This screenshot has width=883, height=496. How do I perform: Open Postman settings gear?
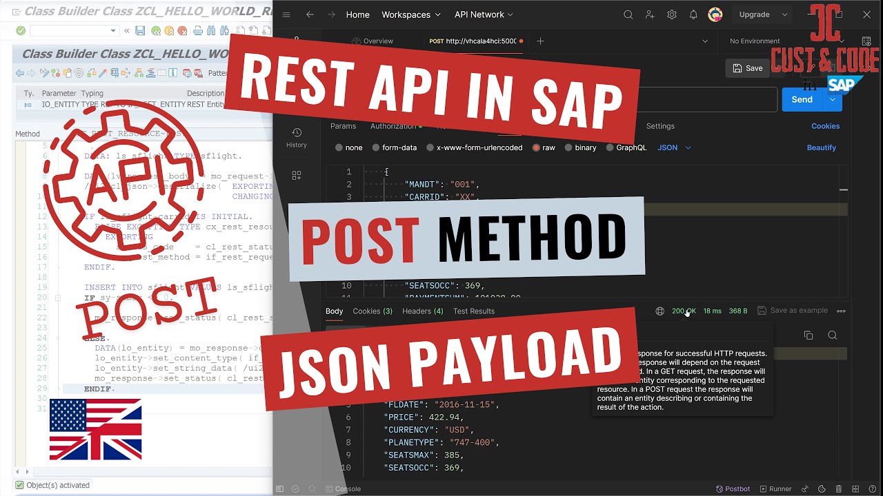[672, 14]
